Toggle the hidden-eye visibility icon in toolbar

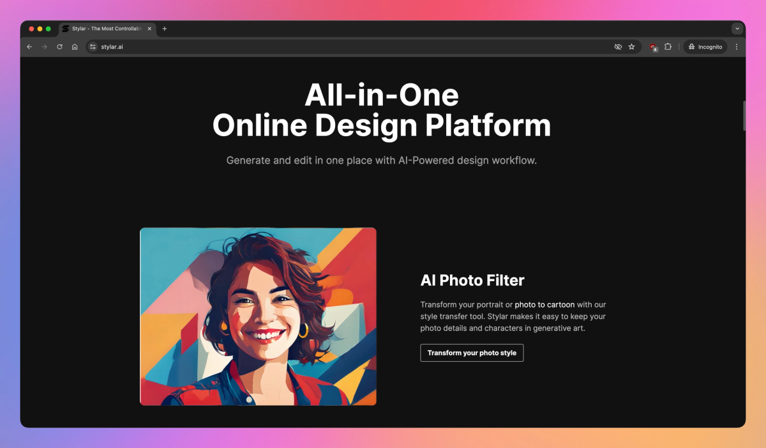[617, 46]
